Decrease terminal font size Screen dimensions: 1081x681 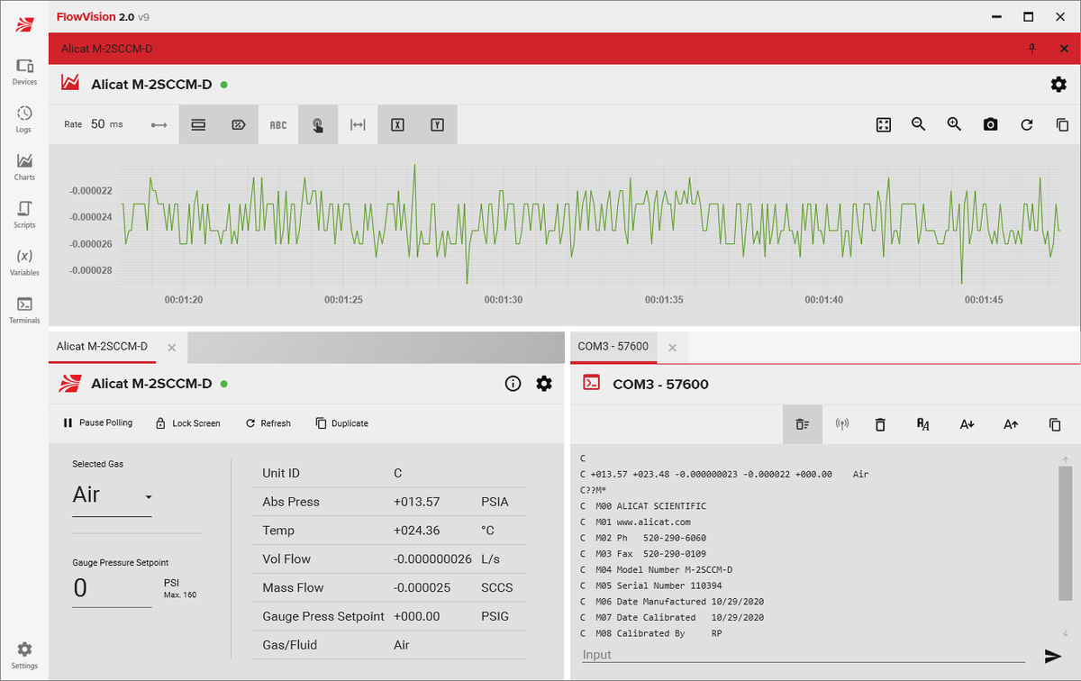coord(967,424)
